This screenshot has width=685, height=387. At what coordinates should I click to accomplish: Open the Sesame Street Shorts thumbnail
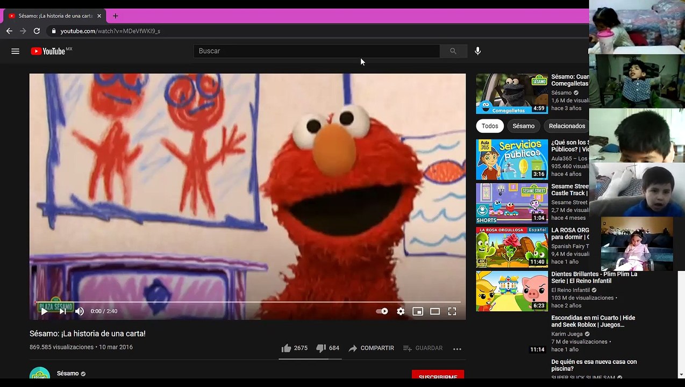[512, 203]
